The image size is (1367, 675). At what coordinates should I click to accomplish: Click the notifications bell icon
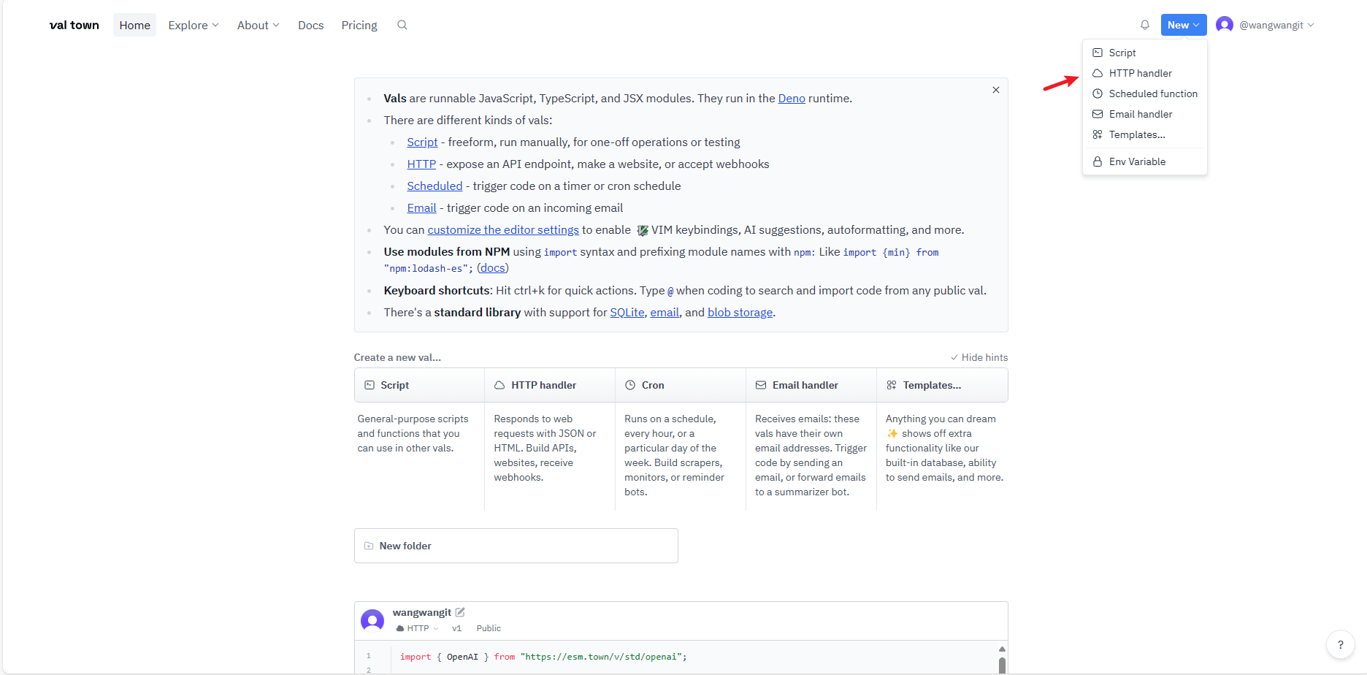click(x=1145, y=25)
